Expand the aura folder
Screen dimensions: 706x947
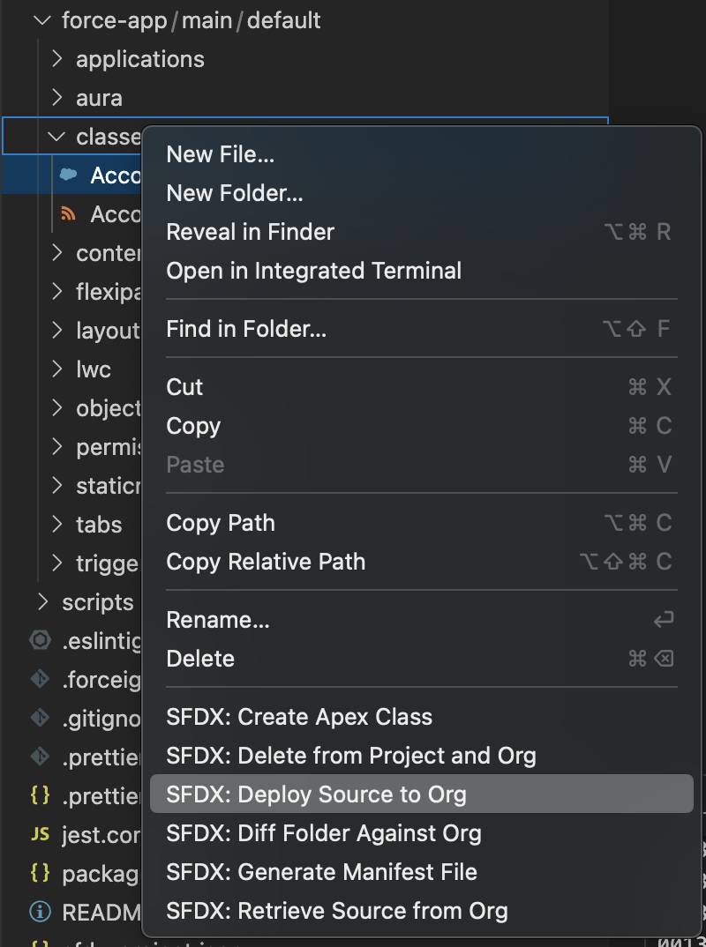[x=99, y=98]
